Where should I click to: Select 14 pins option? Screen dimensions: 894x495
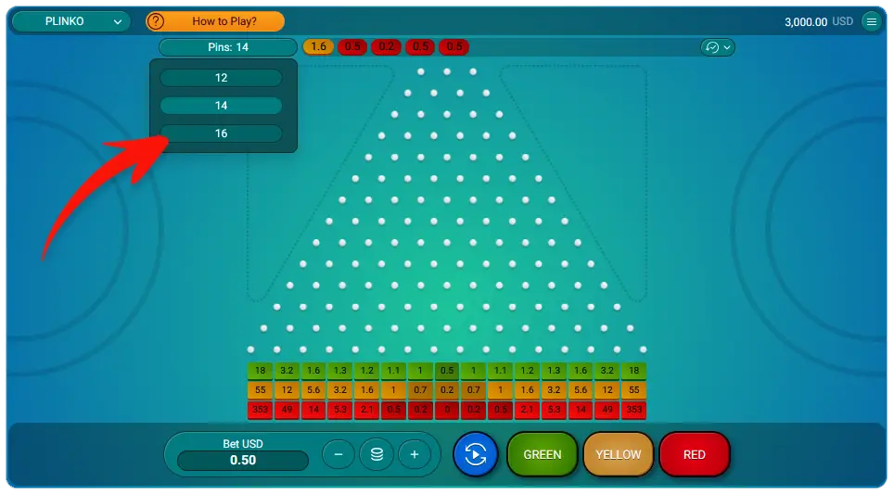(221, 106)
